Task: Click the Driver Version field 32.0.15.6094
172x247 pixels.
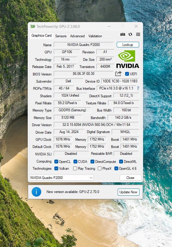Action: pos(96,125)
